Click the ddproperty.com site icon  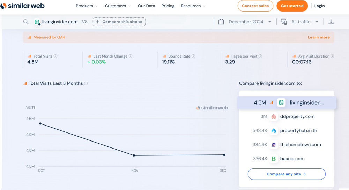[x=274, y=117]
